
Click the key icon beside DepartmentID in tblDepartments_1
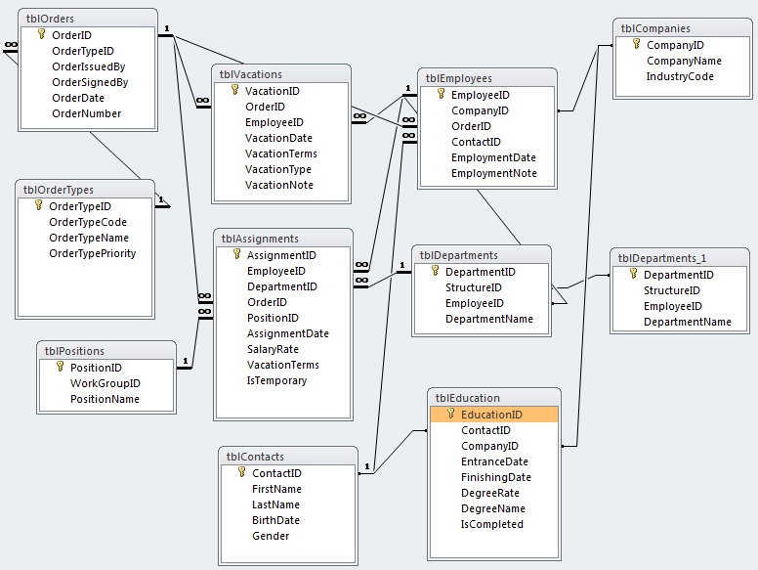coord(634,274)
